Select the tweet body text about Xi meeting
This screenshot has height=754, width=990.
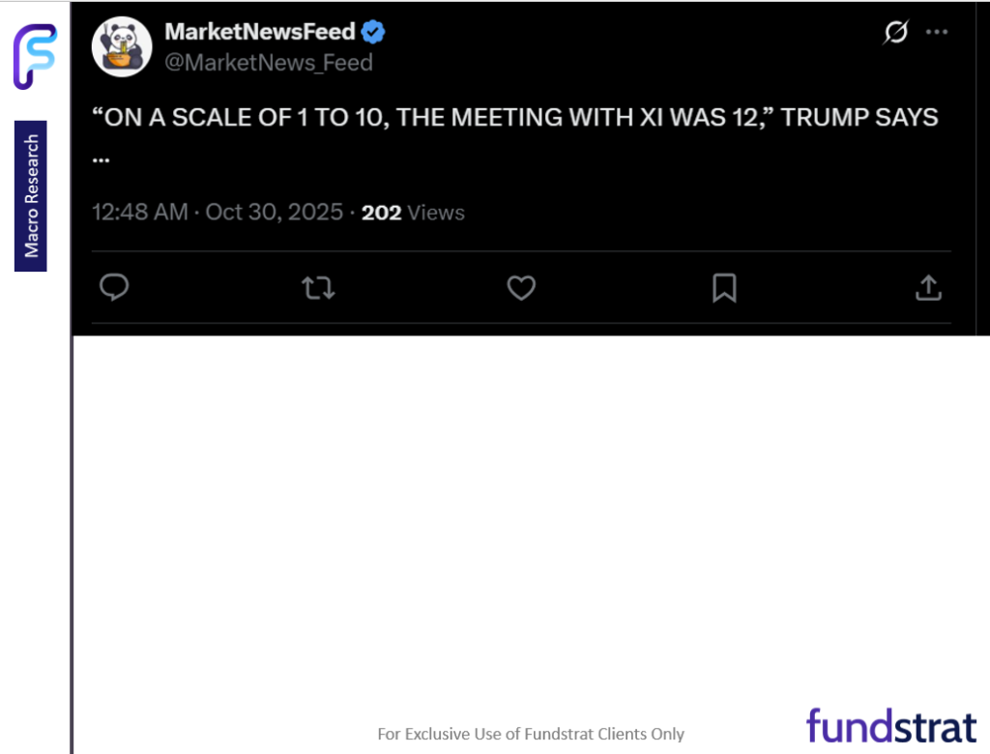[x=512, y=117]
